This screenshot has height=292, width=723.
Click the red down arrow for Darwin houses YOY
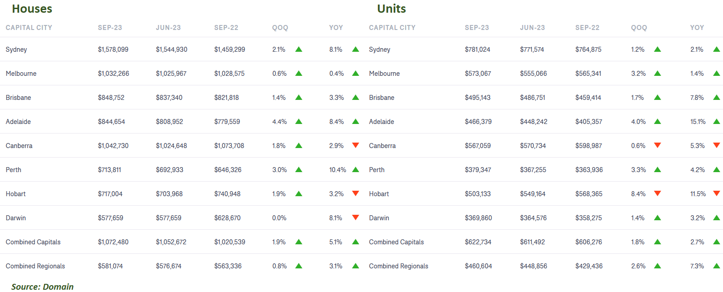(x=356, y=218)
